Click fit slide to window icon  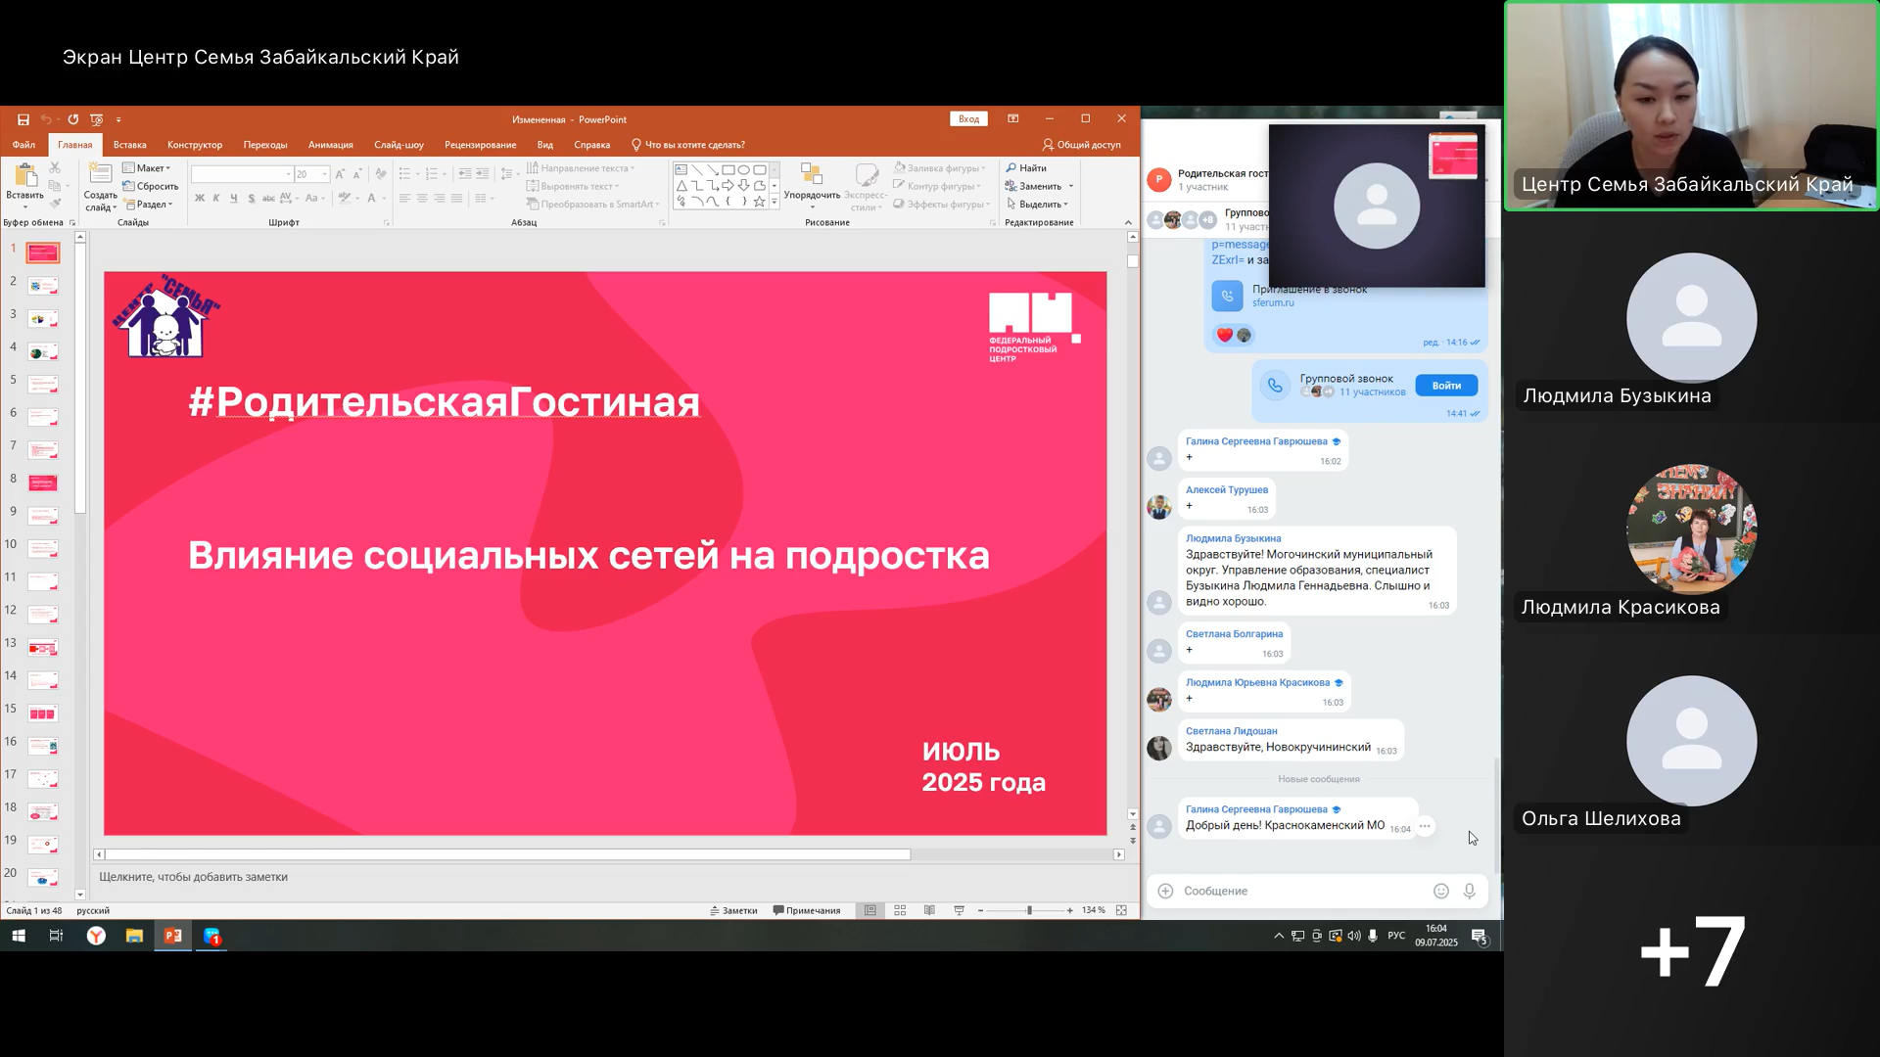tap(1121, 910)
